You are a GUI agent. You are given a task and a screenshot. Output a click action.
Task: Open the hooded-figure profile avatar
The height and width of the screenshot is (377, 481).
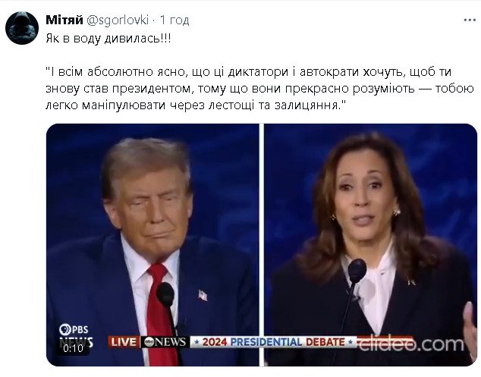(22, 28)
